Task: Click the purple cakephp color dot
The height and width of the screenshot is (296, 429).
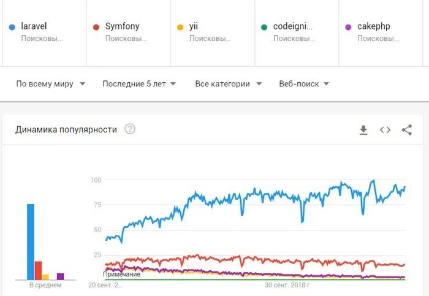Action: pyautogui.click(x=348, y=27)
